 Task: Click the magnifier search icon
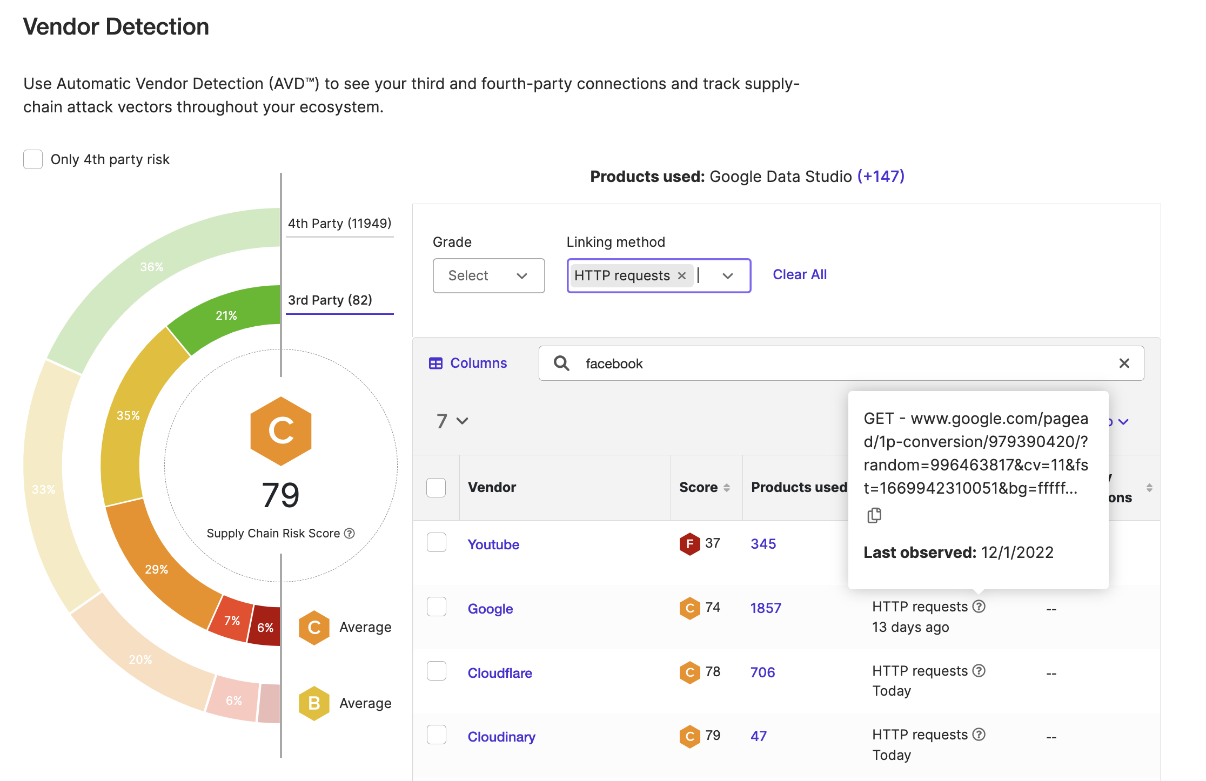(561, 363)
